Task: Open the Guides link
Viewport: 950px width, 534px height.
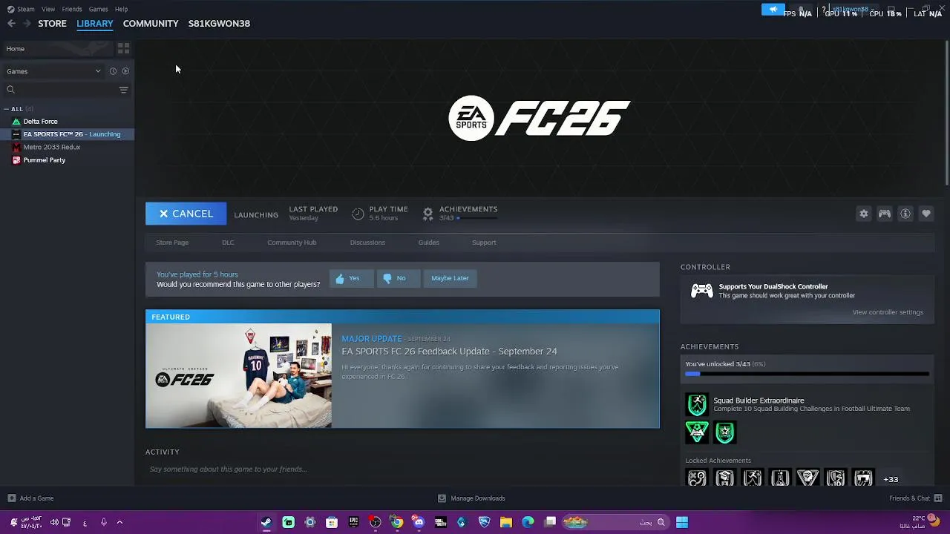Action: tap(428, 243)
